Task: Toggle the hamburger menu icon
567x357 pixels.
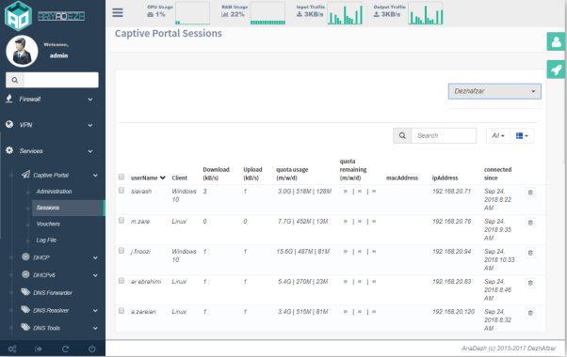Action: 118,12
